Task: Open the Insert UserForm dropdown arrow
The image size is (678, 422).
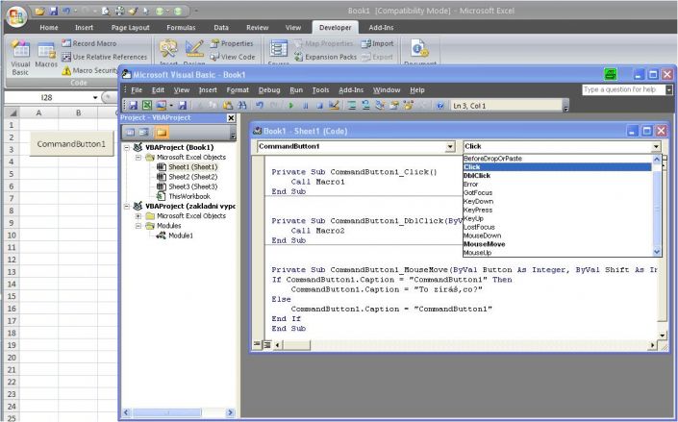Action: coord(171,106)
